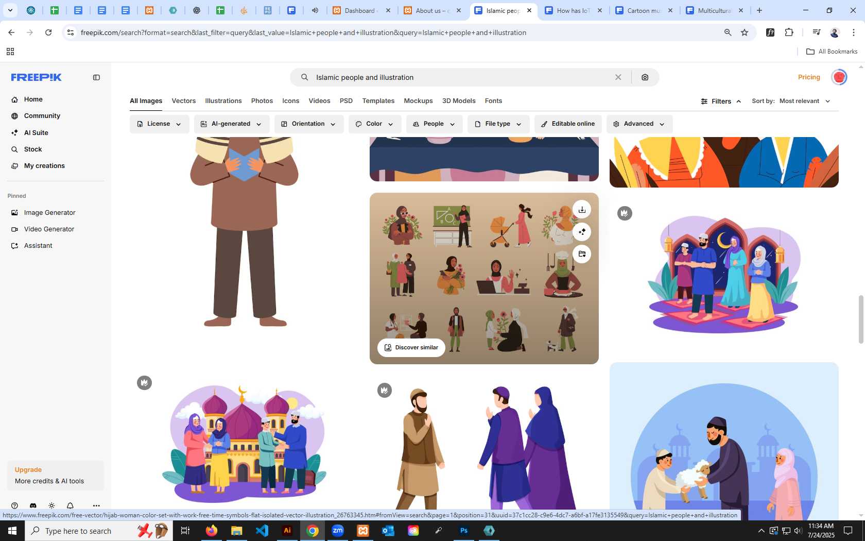The height and width of the screenshot is (541, 865).
Task: Reload the page
Action: (x=48, y=32)
